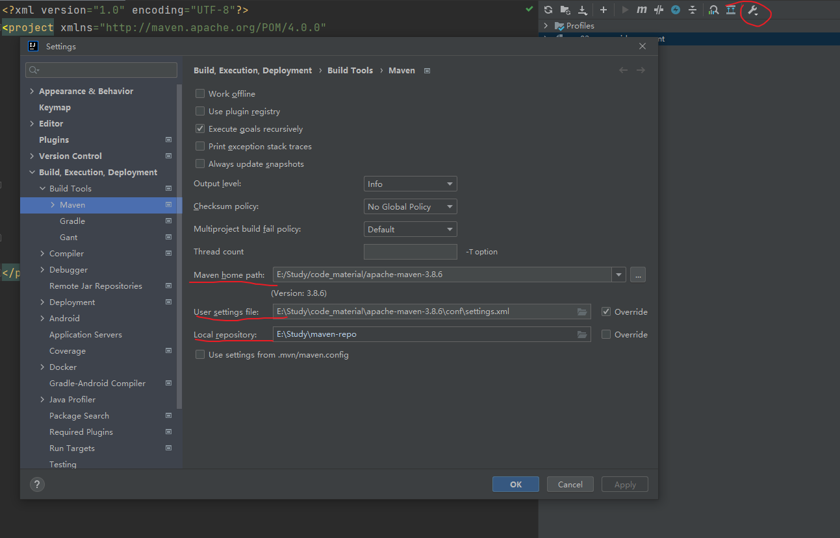This screenshot has height=538, width=840.
Task: Click project icon on Gradle row
Action: click(169, 221)
